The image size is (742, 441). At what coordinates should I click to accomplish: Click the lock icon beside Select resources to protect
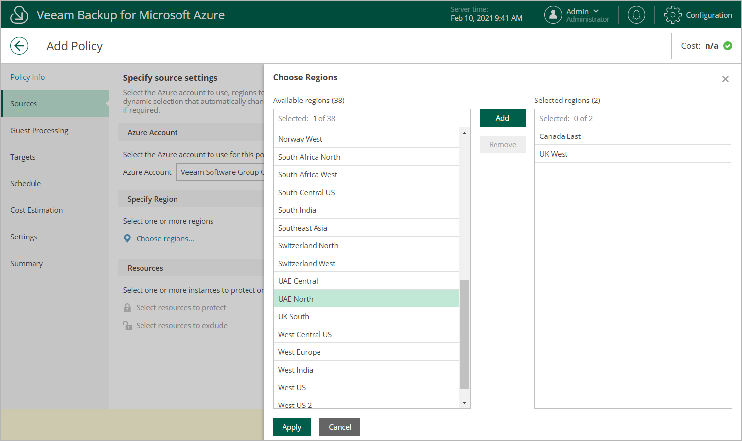127,307
